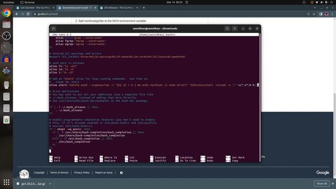Open the headphones app in the dock
Image resolution: width=336 pixels, height=189 pixels.
6,59
